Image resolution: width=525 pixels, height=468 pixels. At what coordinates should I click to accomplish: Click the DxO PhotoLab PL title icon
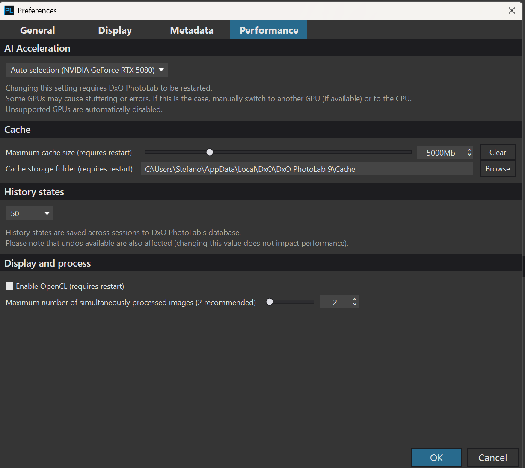point(9,10)
